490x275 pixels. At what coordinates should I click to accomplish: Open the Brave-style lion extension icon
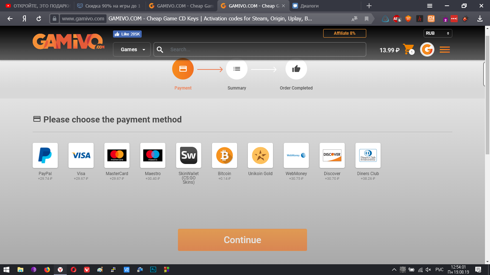coord(408,19)
